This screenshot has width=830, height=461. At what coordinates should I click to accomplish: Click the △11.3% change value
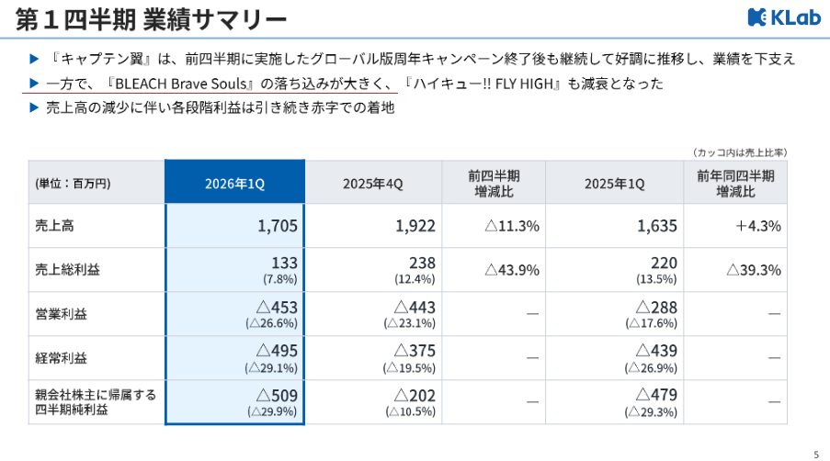pyautogui.click(x=512, y=226)
